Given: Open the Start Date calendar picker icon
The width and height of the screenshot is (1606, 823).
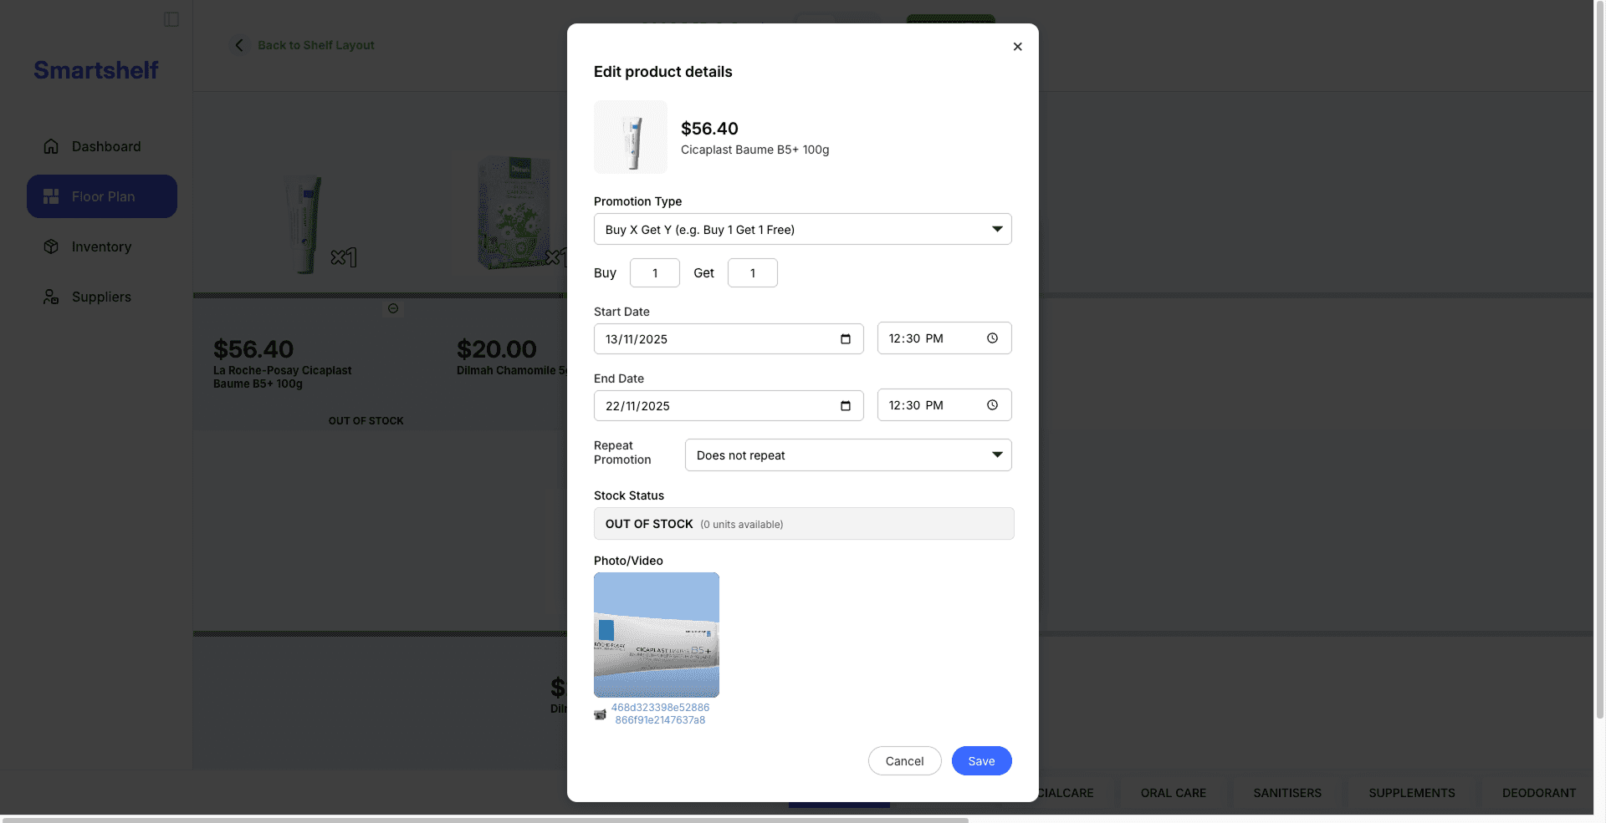Looking at the screenshot, I should click(x=846, y=338).
